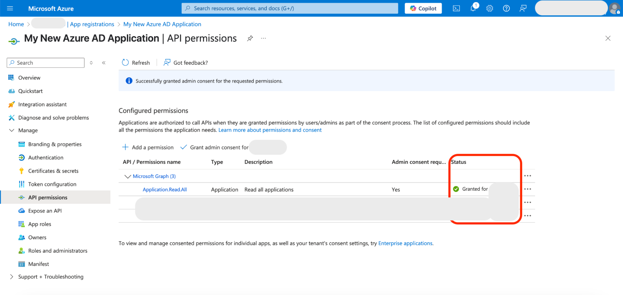This screenshot has width=623, height=295.
Task: Click the Copilot button
Action: tap(423, 8)
